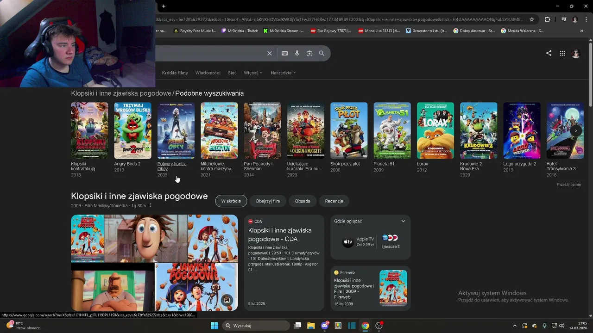The height and width of the screenshot is (333, 593).
Task: Click the Prześlij opinię link
Action: 569,185
